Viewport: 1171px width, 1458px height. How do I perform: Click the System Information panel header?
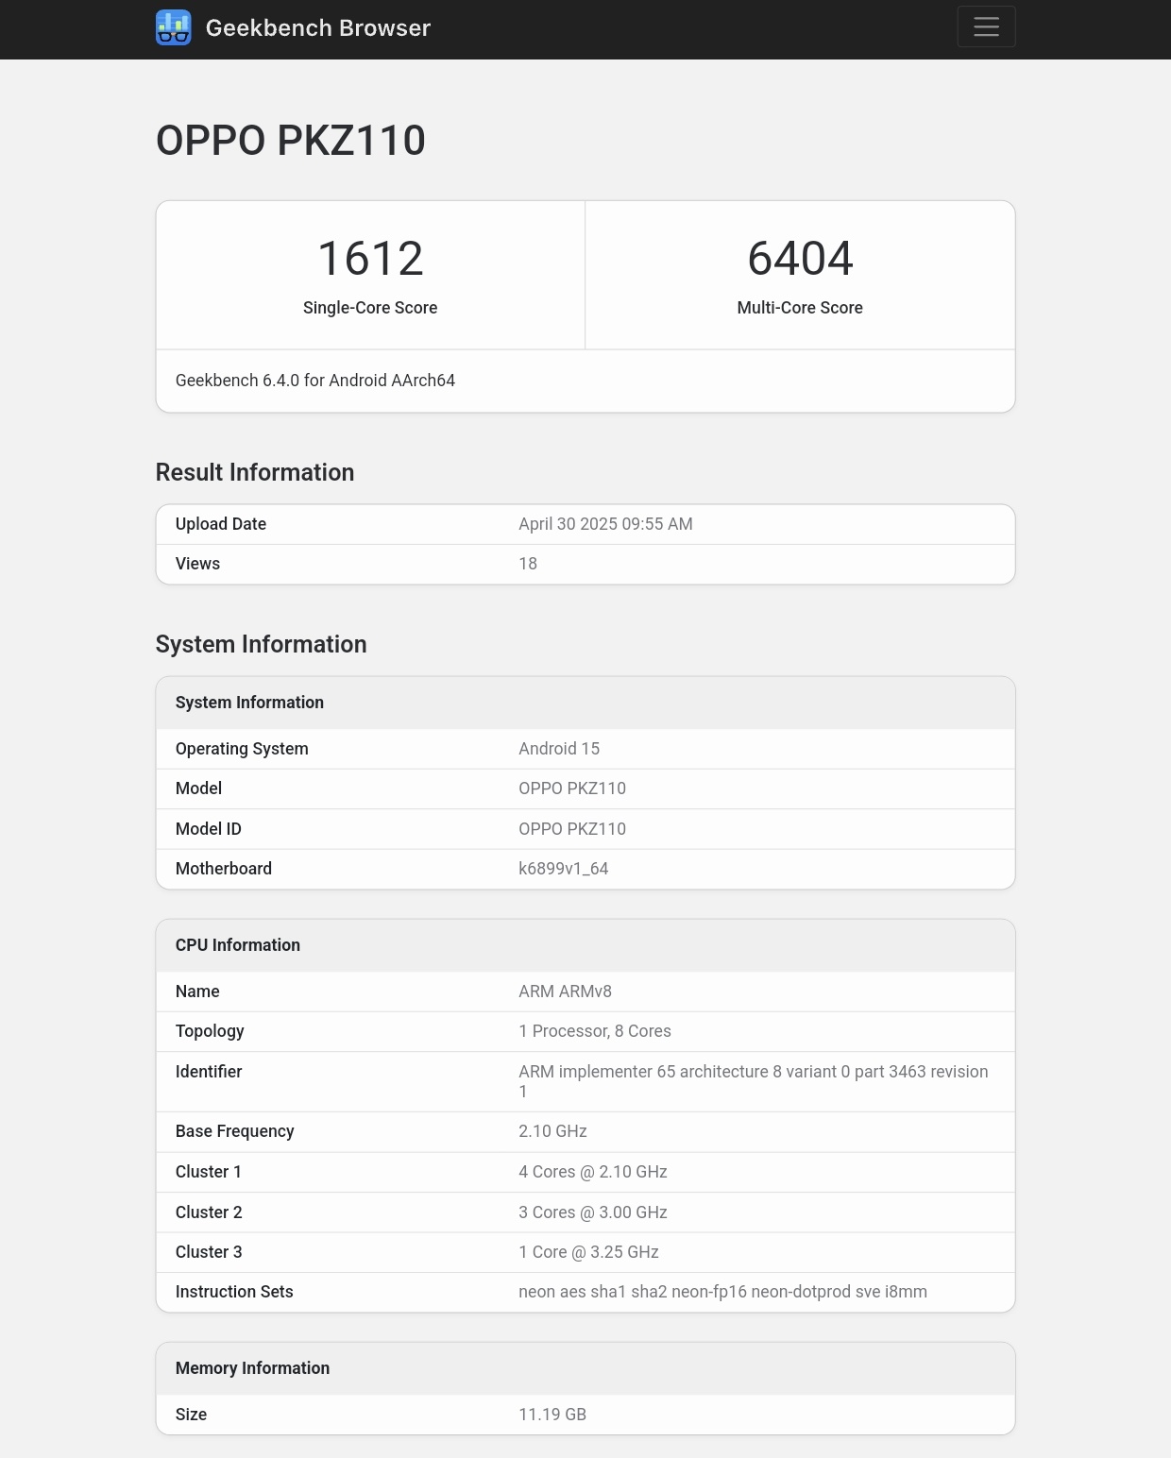click(249, 702)
